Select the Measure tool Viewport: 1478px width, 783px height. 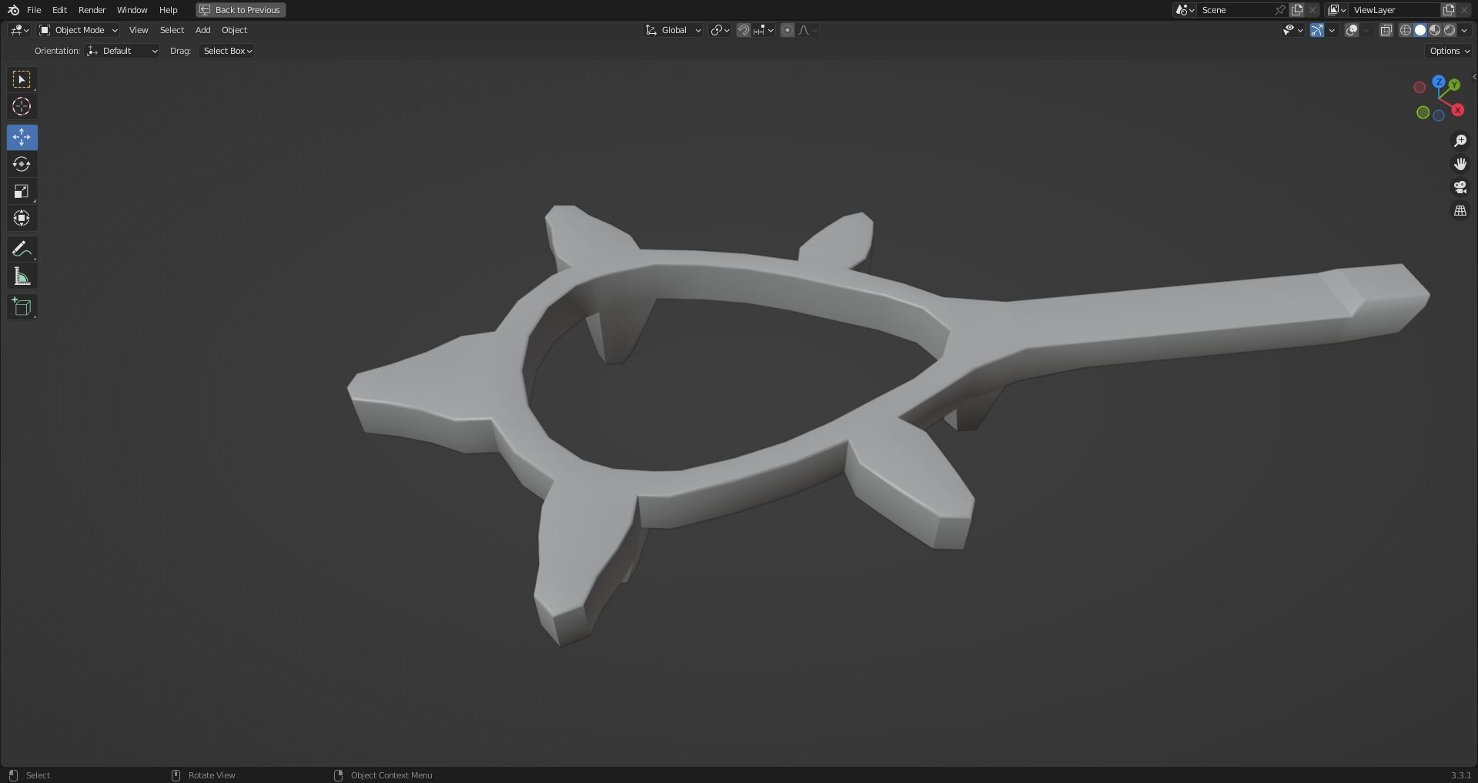22,276
